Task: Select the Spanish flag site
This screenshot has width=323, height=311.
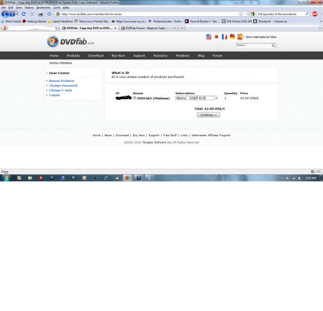Action: pyautogui.click(x=240, y=37)
